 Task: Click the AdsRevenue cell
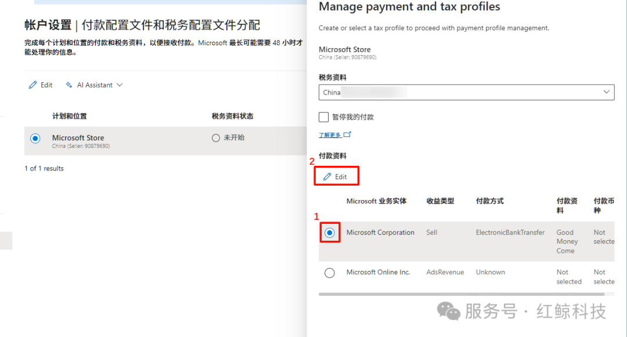click(x=445, y=272)
